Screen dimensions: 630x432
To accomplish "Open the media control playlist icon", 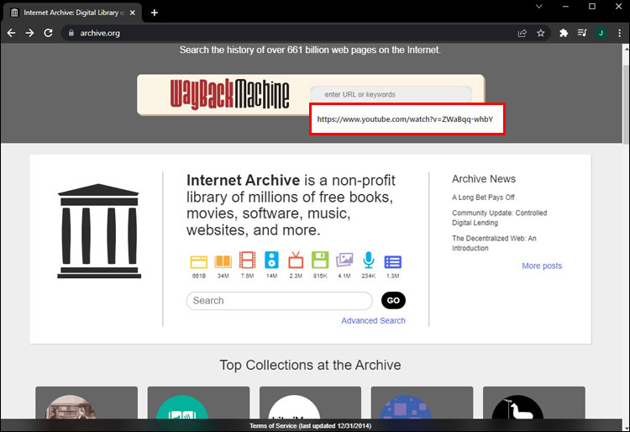I will (x=582, y=33).
